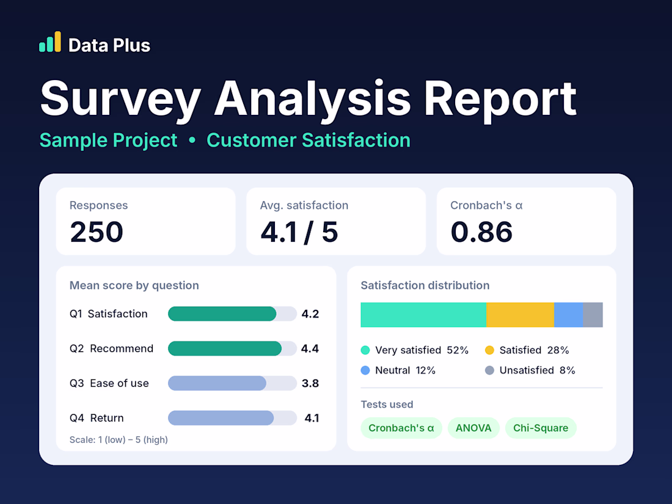Click the "Cronbach's α" label above 0.86

click(x=486, y=205)
